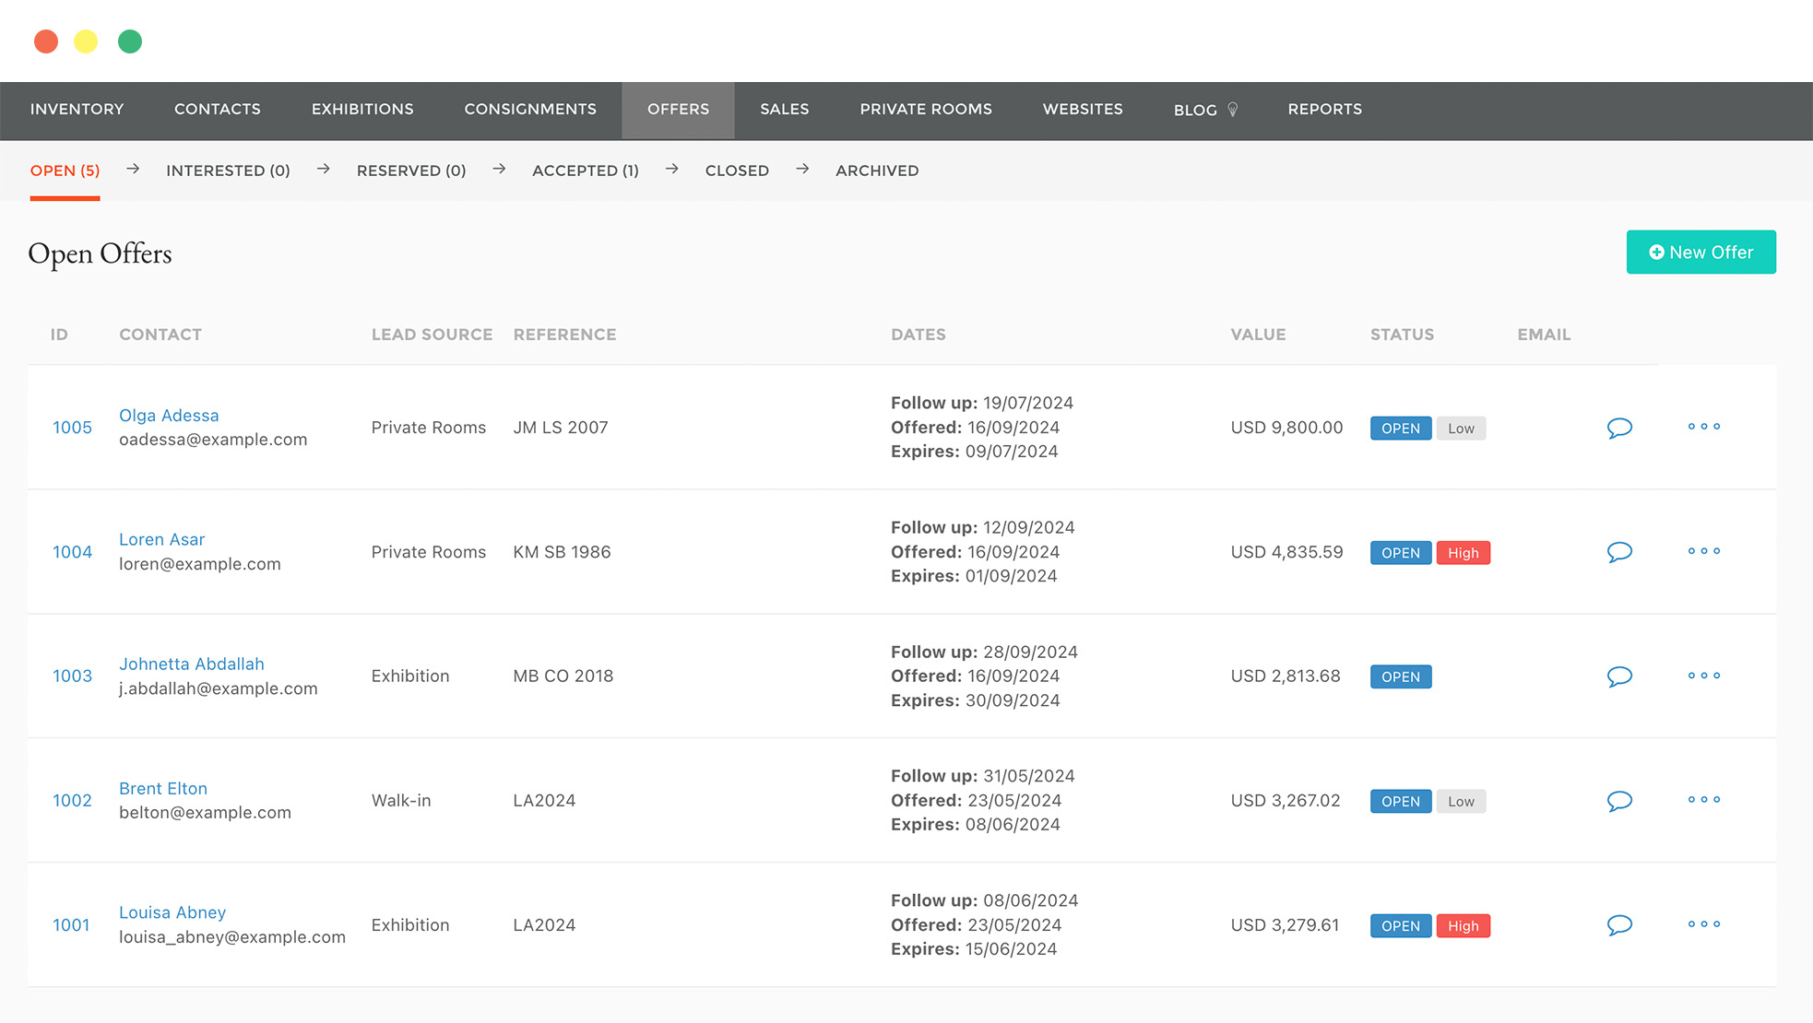Open offer ID 1002
The height and width of the screenshot is (1023, 1813).
click(72, 801)
